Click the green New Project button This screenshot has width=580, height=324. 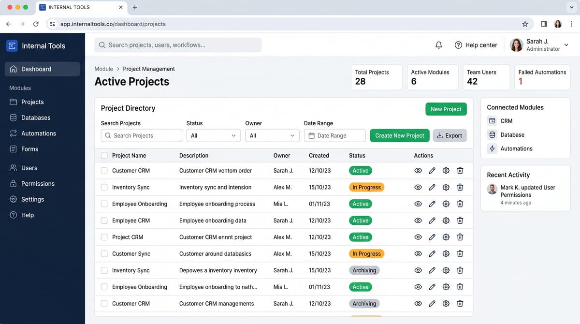click(x=446, y=109)
